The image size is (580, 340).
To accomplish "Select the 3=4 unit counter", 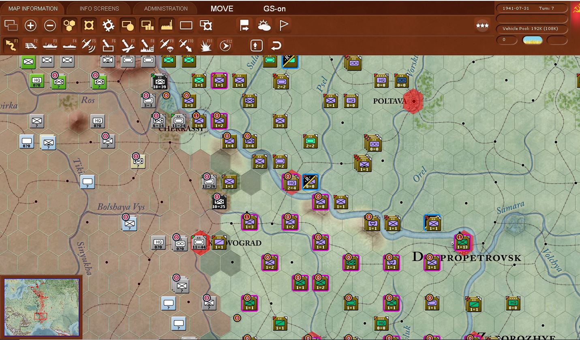I will tap(249, 142).
